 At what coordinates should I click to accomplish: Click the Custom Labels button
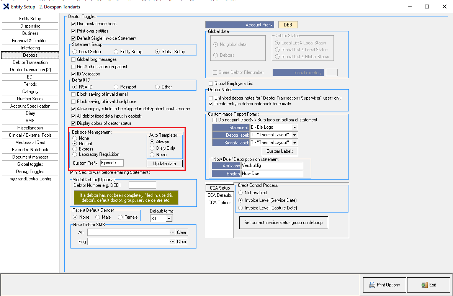[280, 151]
